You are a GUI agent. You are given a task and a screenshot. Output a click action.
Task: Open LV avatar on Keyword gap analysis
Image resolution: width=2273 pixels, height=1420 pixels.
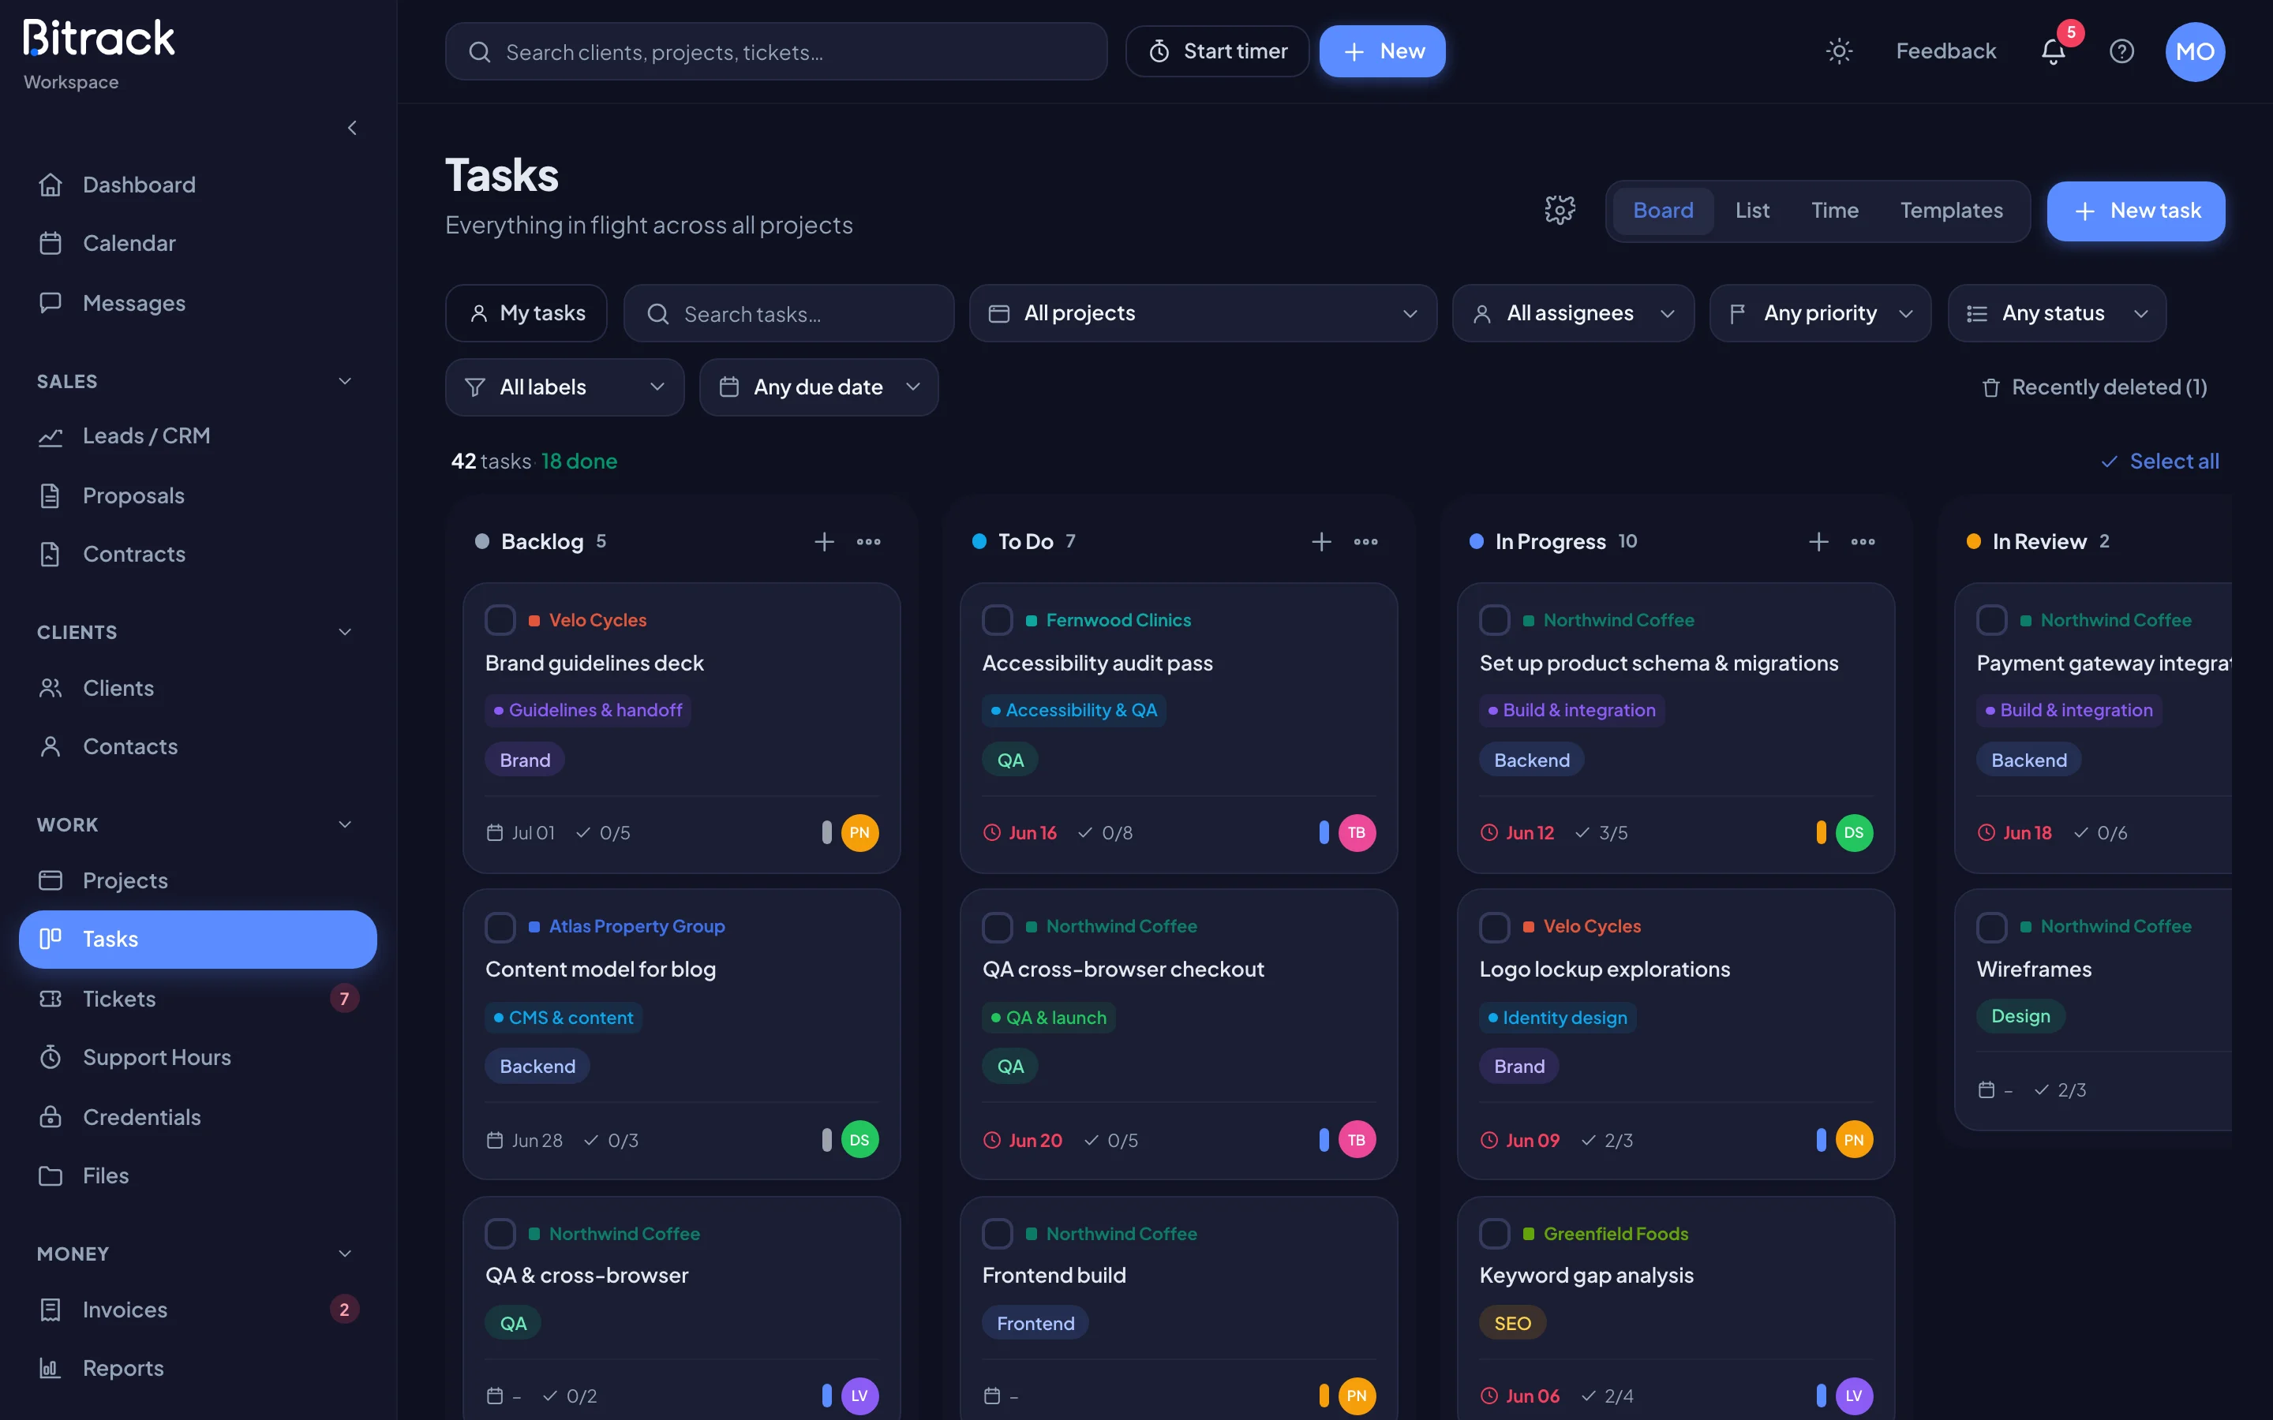[1853, 1395]
